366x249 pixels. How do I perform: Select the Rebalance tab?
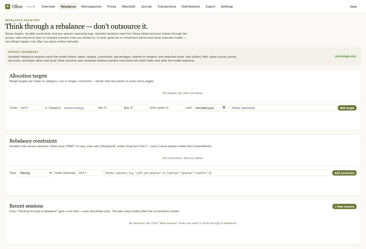click(68, 7)
